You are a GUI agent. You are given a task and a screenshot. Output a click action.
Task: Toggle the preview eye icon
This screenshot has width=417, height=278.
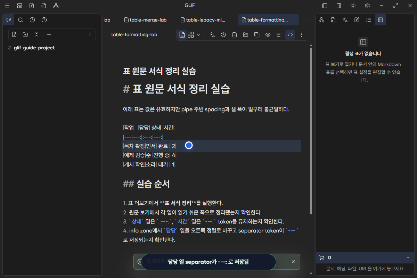point(268,35)
